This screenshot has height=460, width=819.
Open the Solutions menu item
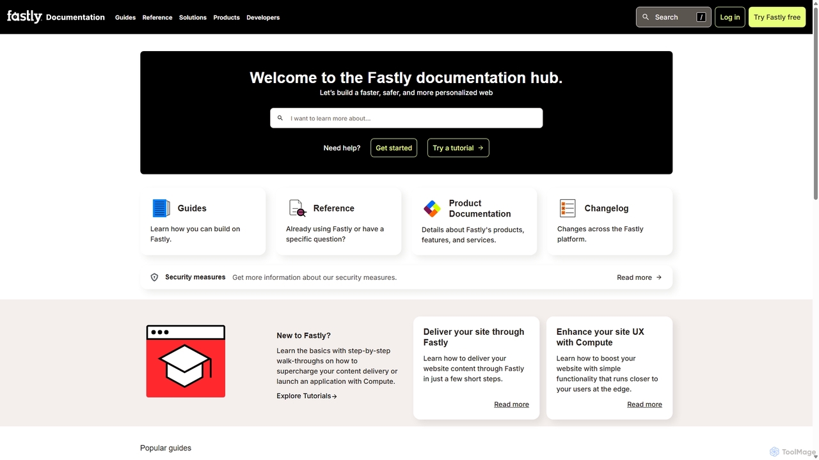click(x=193, y=17)
